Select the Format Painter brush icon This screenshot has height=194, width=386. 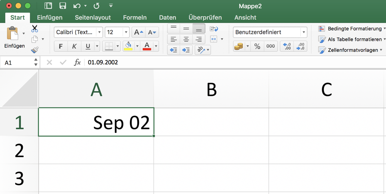35,50
